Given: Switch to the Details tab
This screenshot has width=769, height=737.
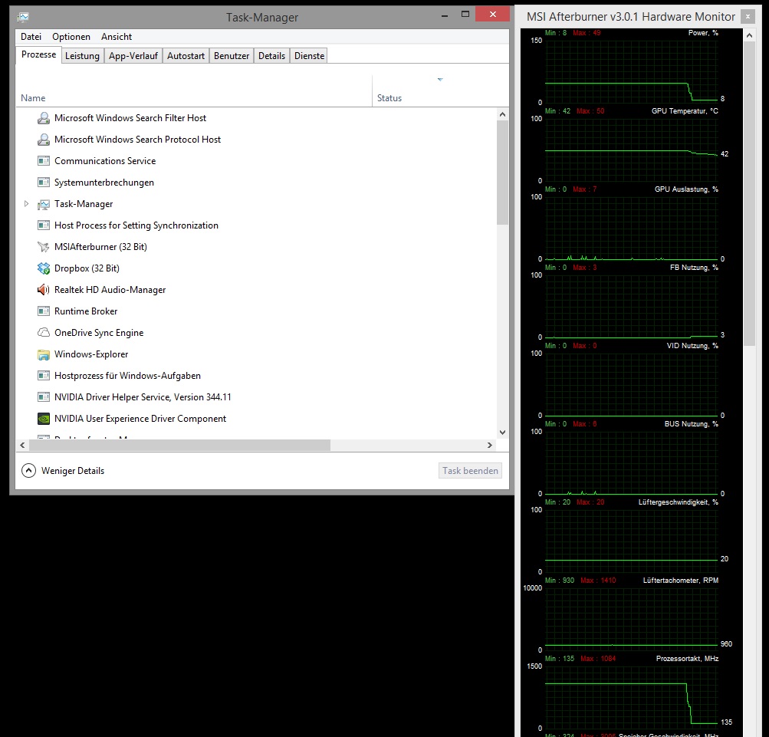Looking at the screenshot, I should coord(271,56).
